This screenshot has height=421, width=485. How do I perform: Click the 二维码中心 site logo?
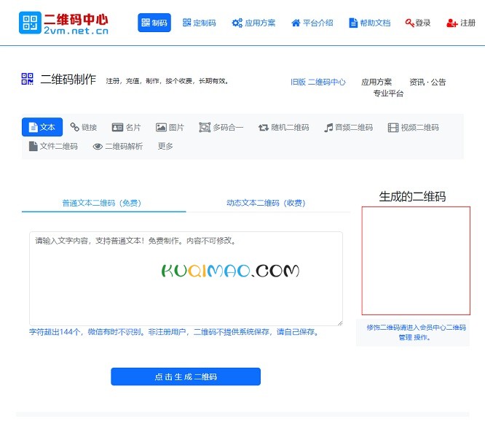[x=63, y=23]
